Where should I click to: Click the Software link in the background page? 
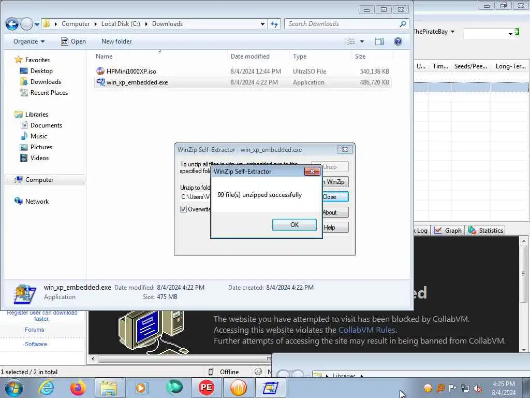36,344
